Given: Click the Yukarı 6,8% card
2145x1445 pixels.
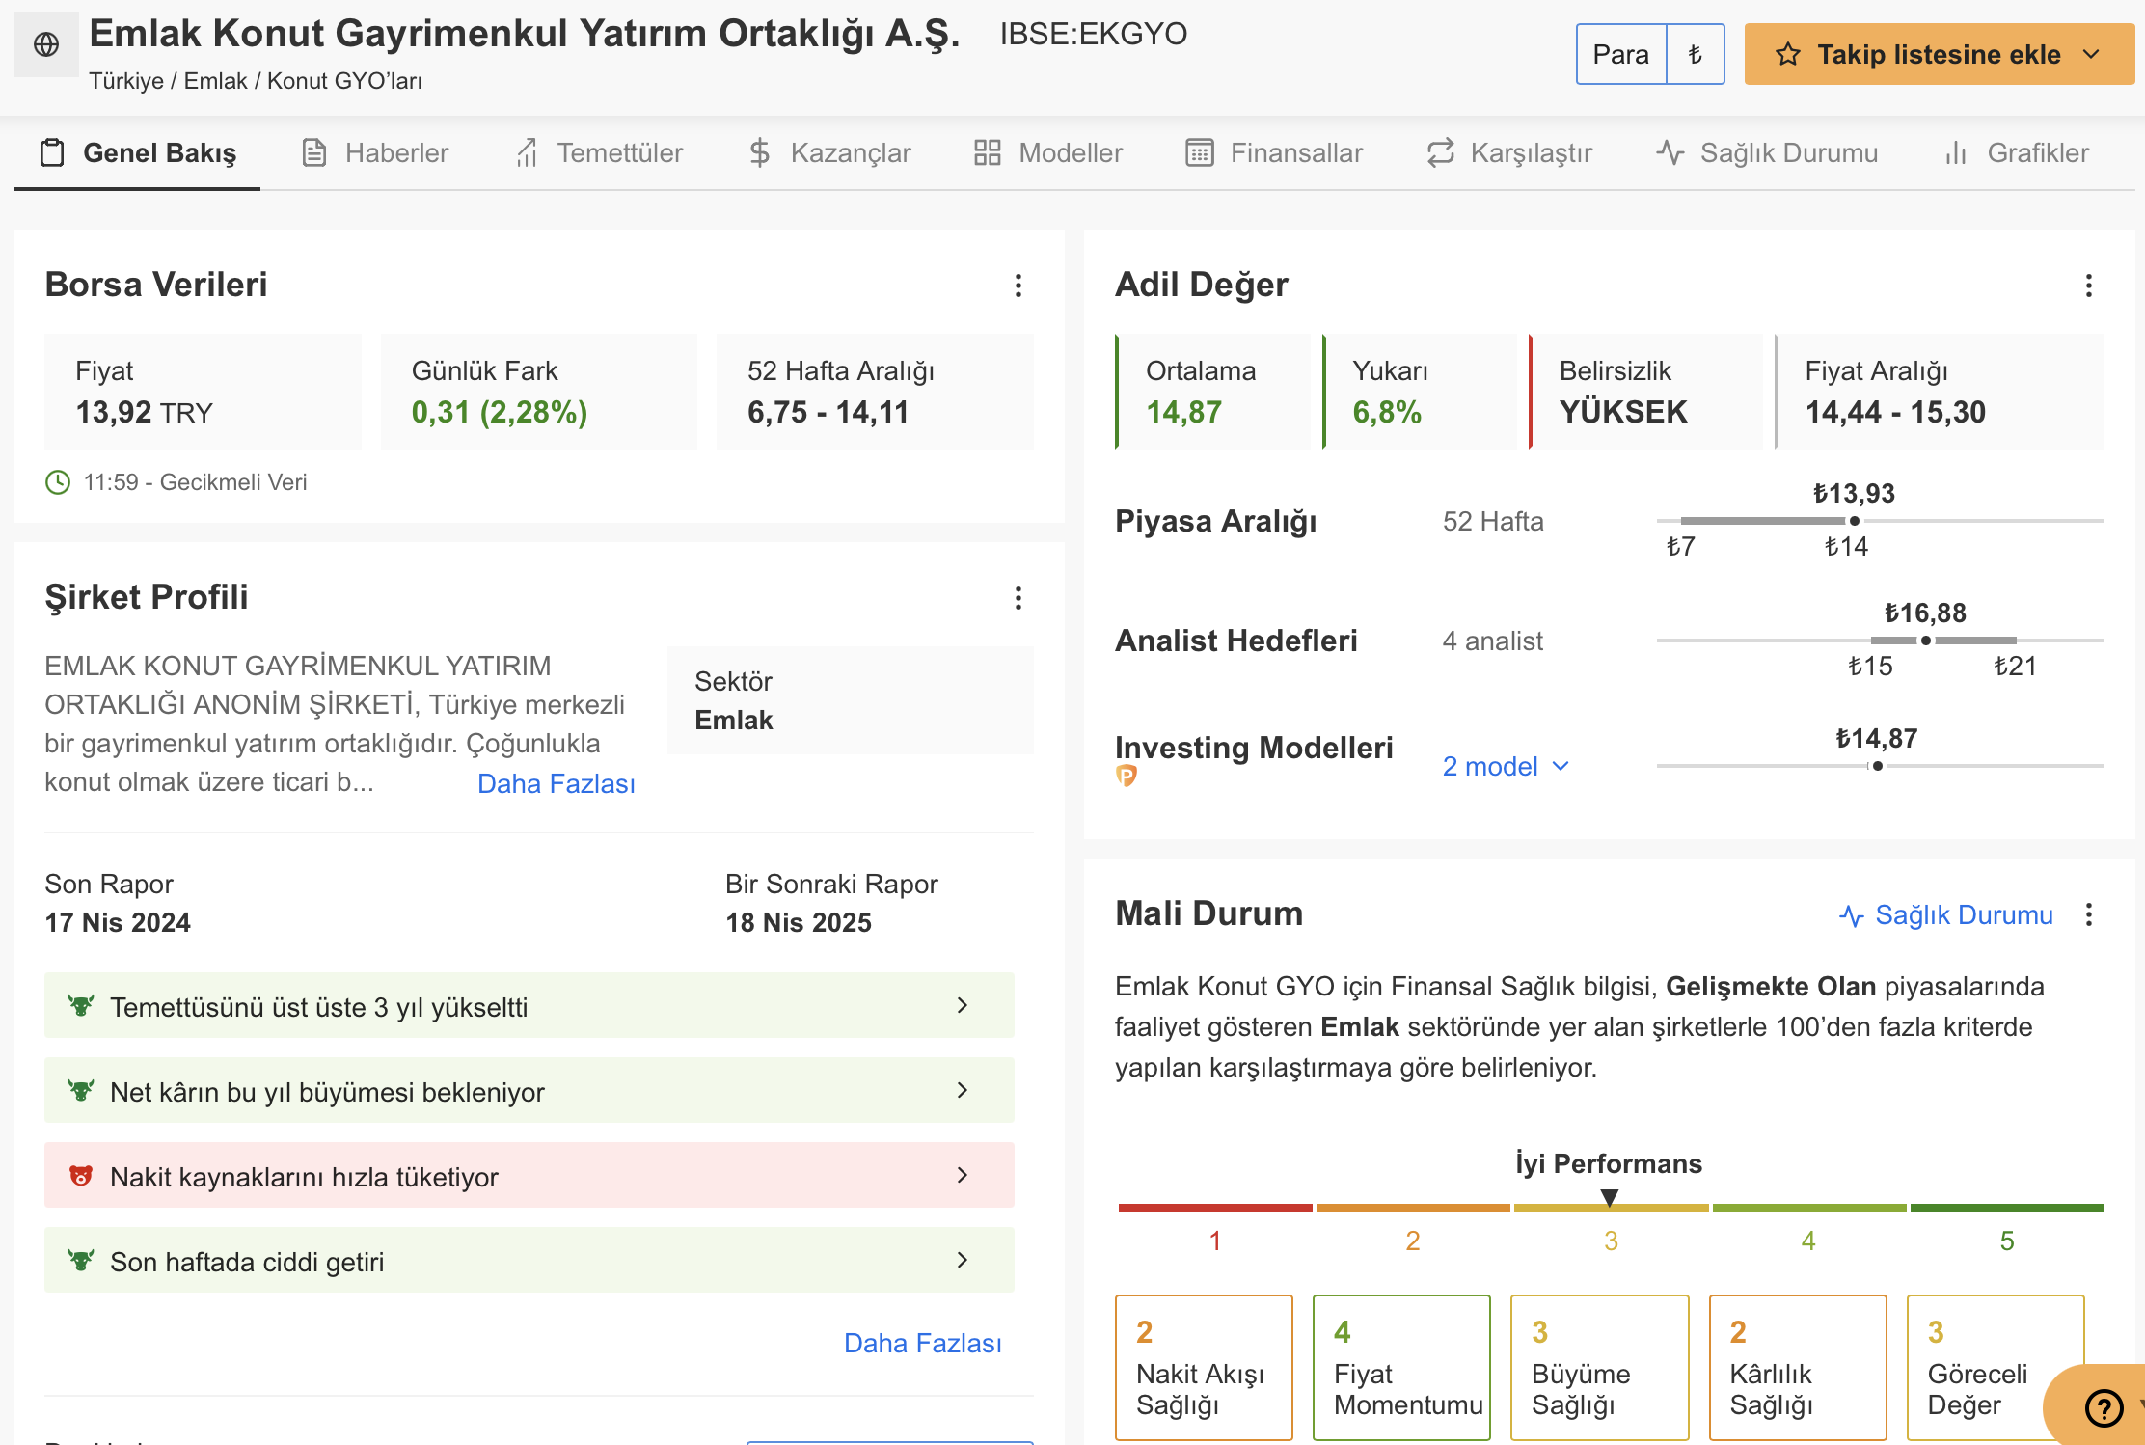Looking at the screenshot, I should click(x=1420, y=392).
